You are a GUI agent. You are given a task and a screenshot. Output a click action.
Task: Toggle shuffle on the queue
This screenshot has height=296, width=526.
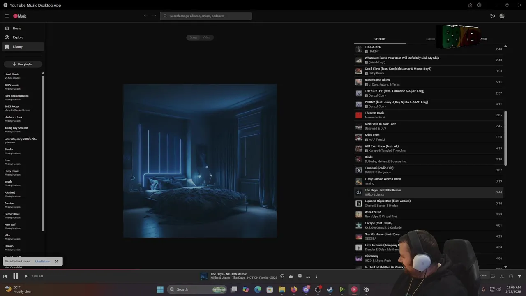point(501,276)
